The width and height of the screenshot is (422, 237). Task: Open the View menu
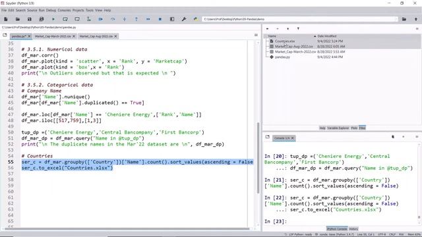point(98,11)
